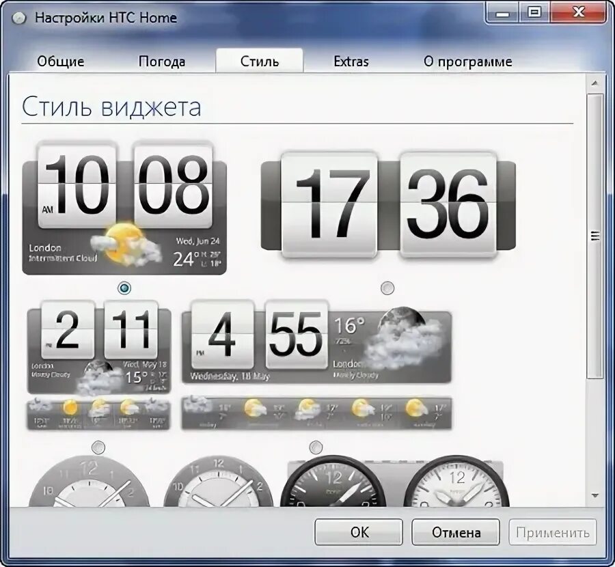This screenshot has width=615, height=567.
Task: Go to the Extras tab
Action: (x=350, y=61)
